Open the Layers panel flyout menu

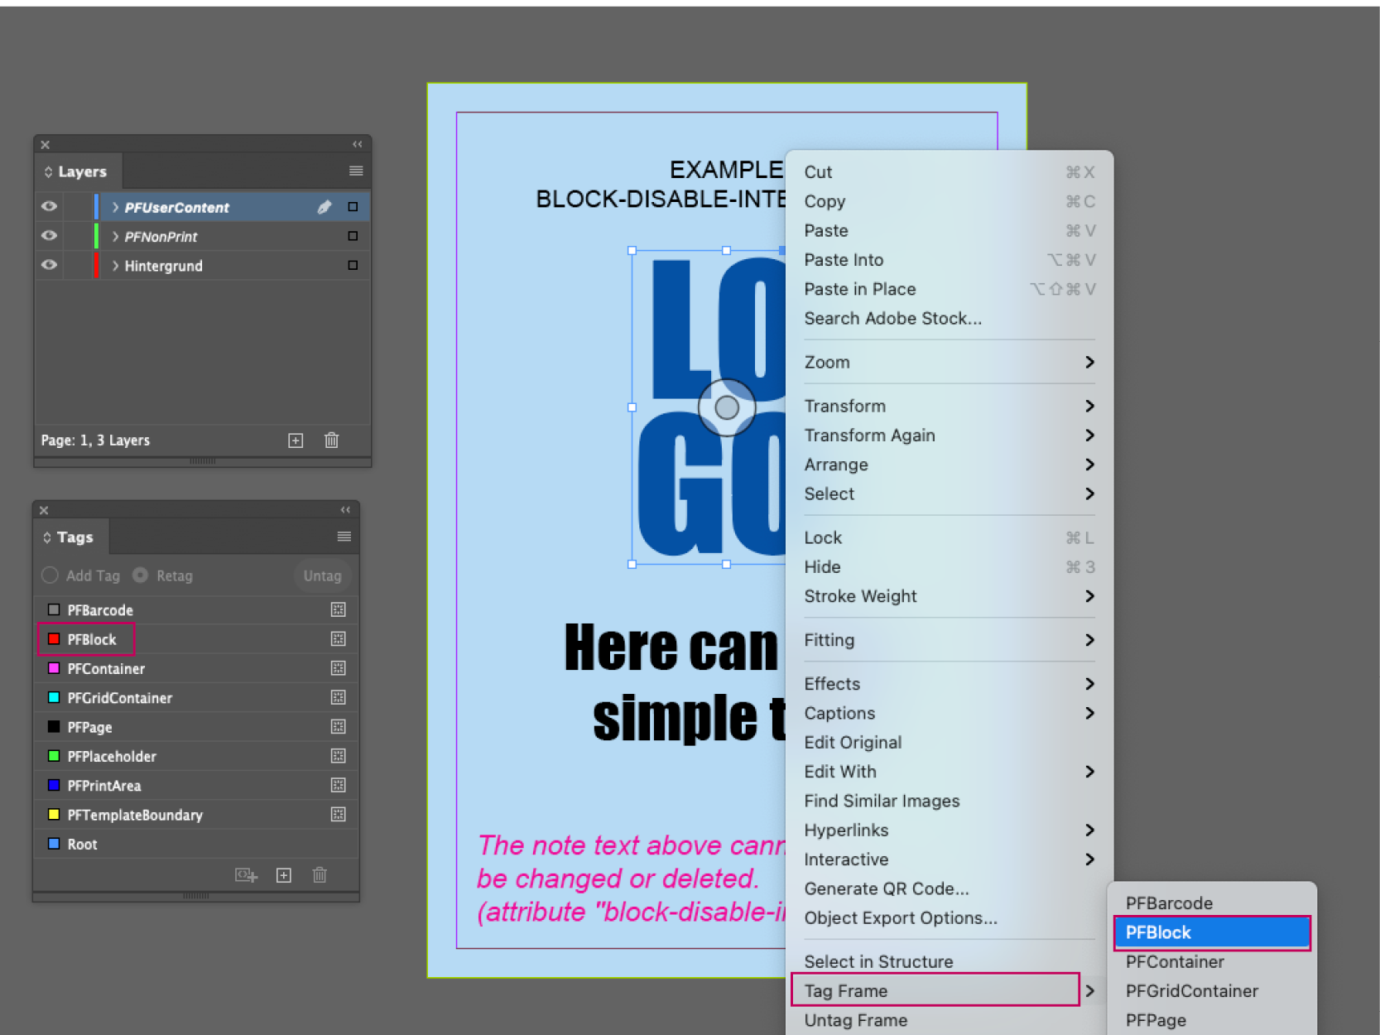tap(356, 171)
